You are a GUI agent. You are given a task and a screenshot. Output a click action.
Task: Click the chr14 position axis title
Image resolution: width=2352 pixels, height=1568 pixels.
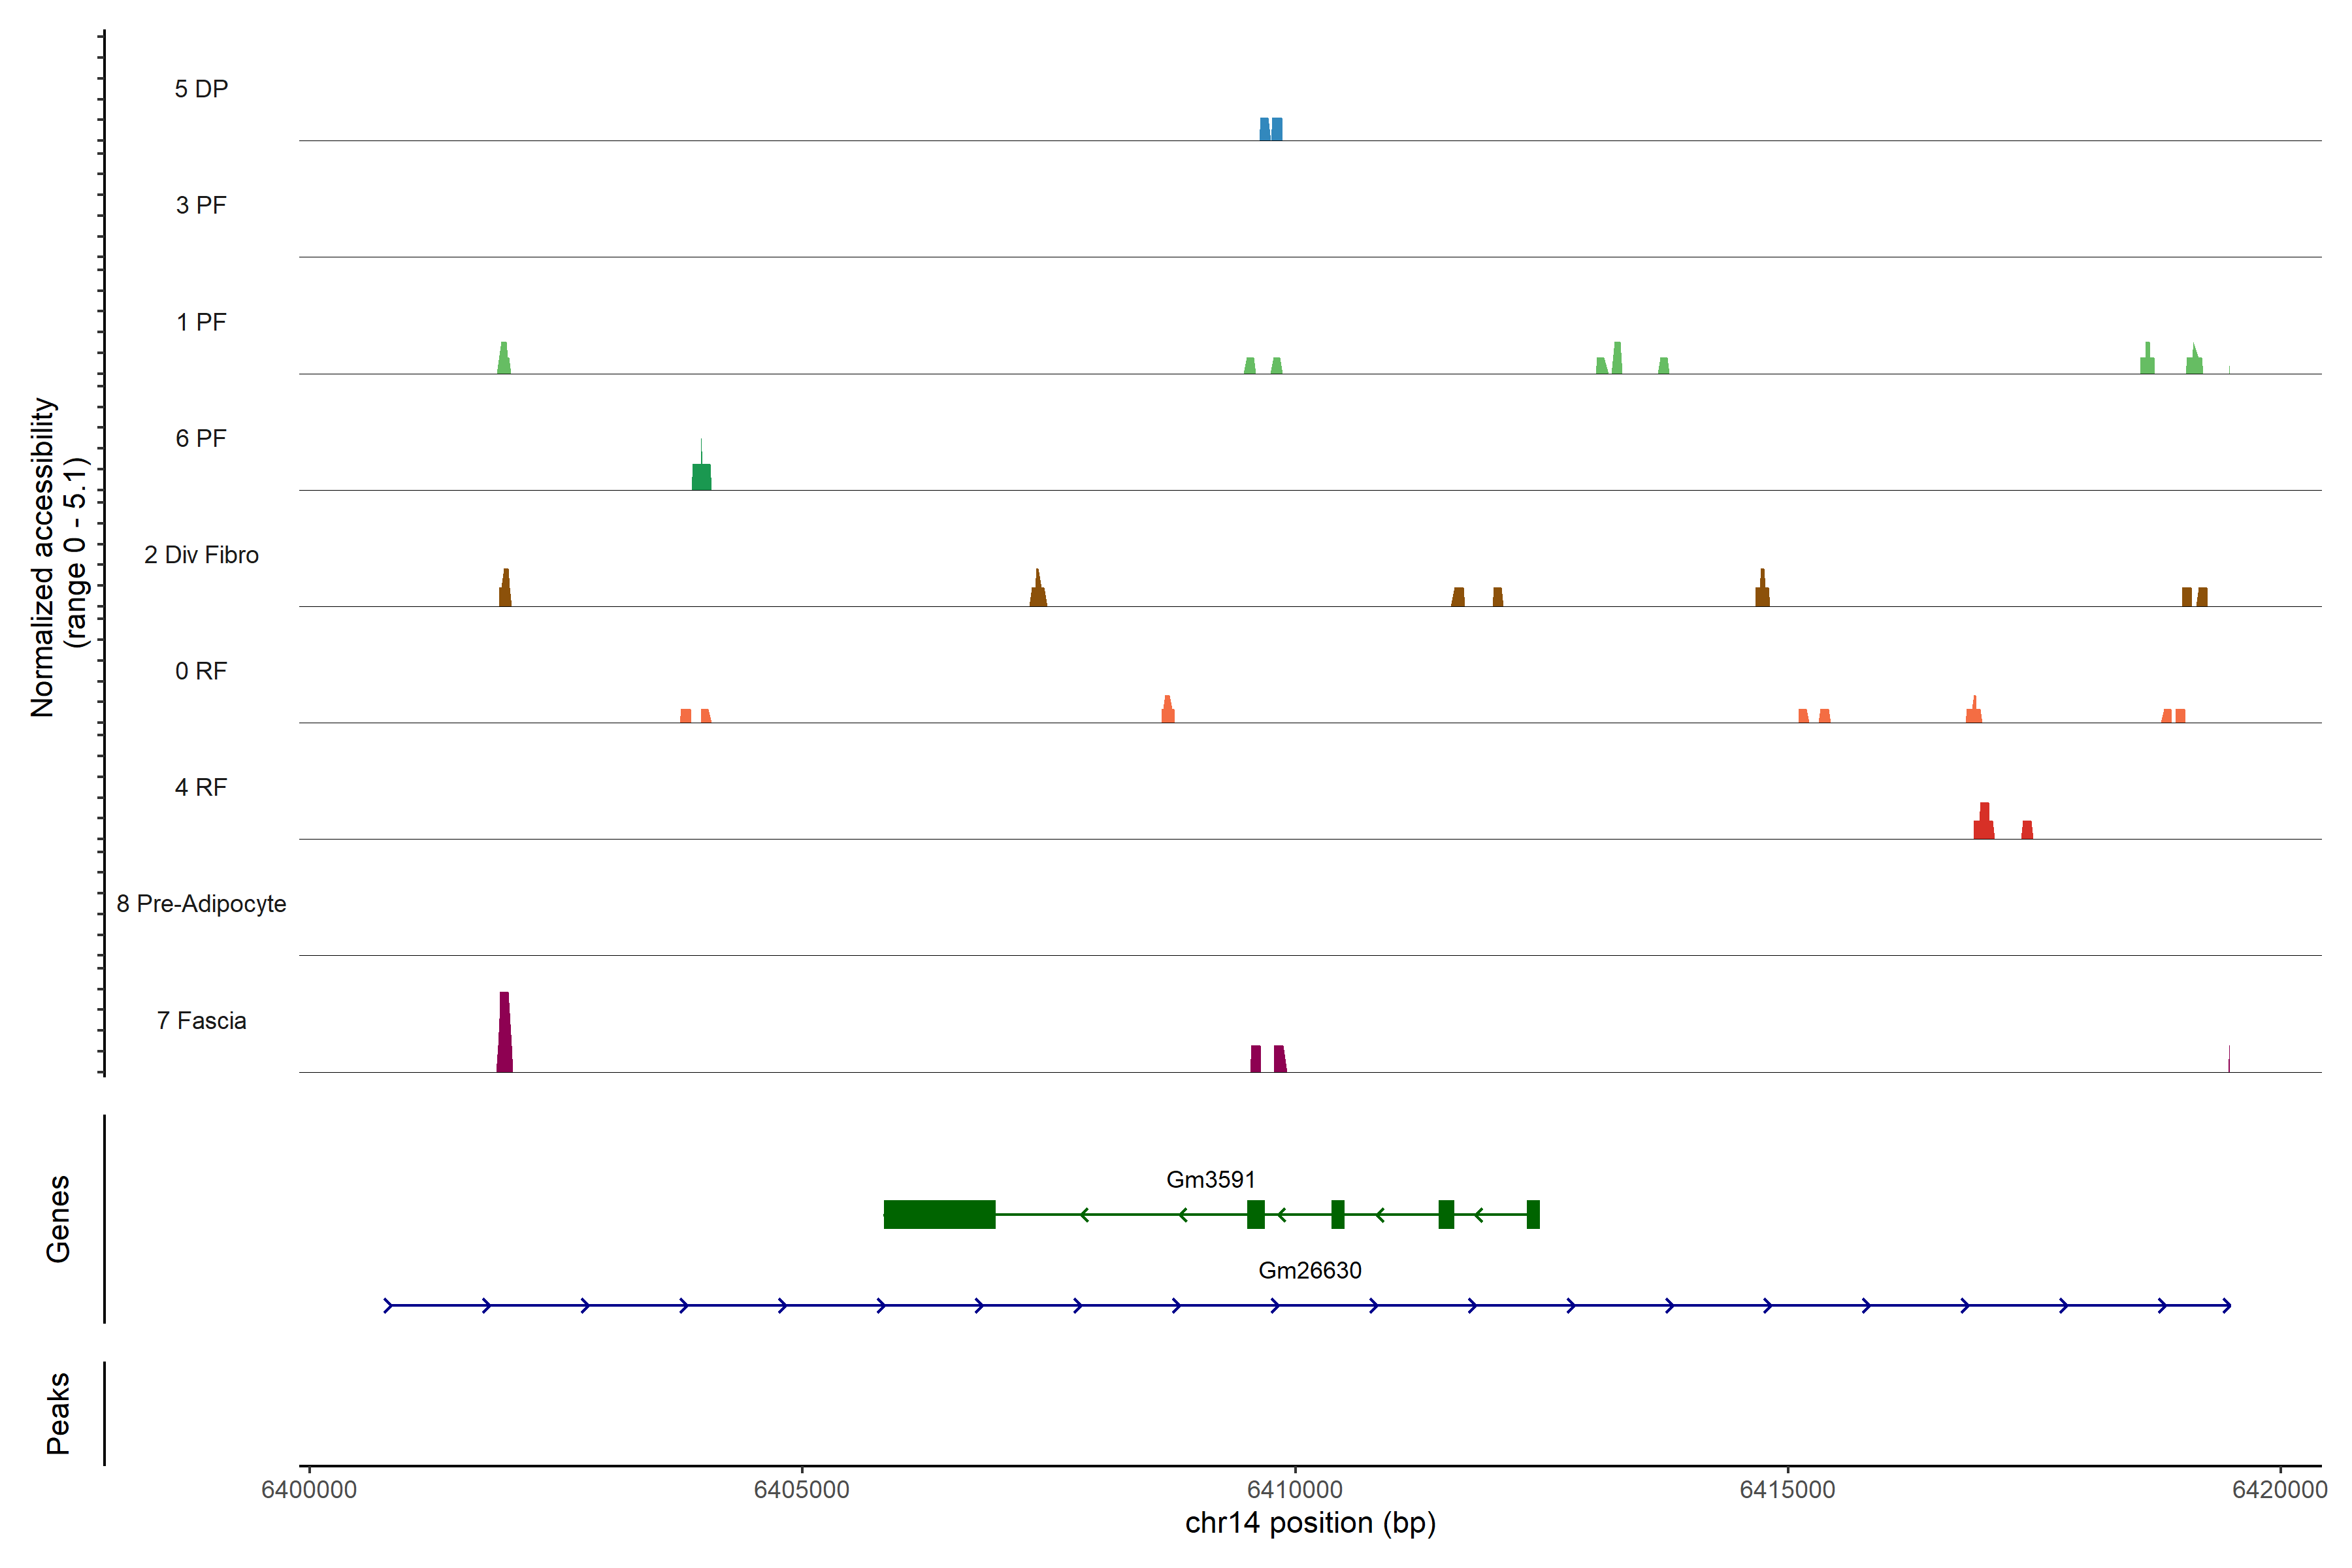click(x=1310, y=1523)
